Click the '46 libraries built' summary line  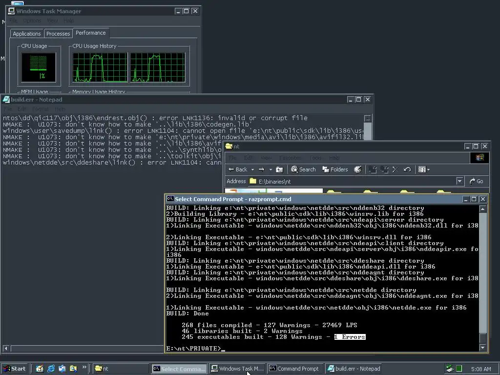click(x=242, y=331)
